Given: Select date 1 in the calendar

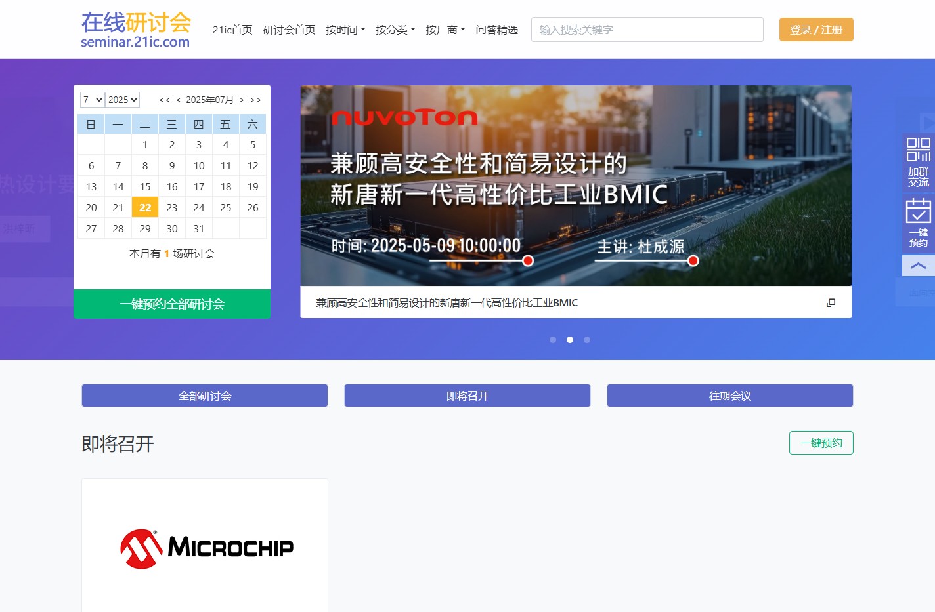Looking at the screenshot, I should click(x=145, y=144).
